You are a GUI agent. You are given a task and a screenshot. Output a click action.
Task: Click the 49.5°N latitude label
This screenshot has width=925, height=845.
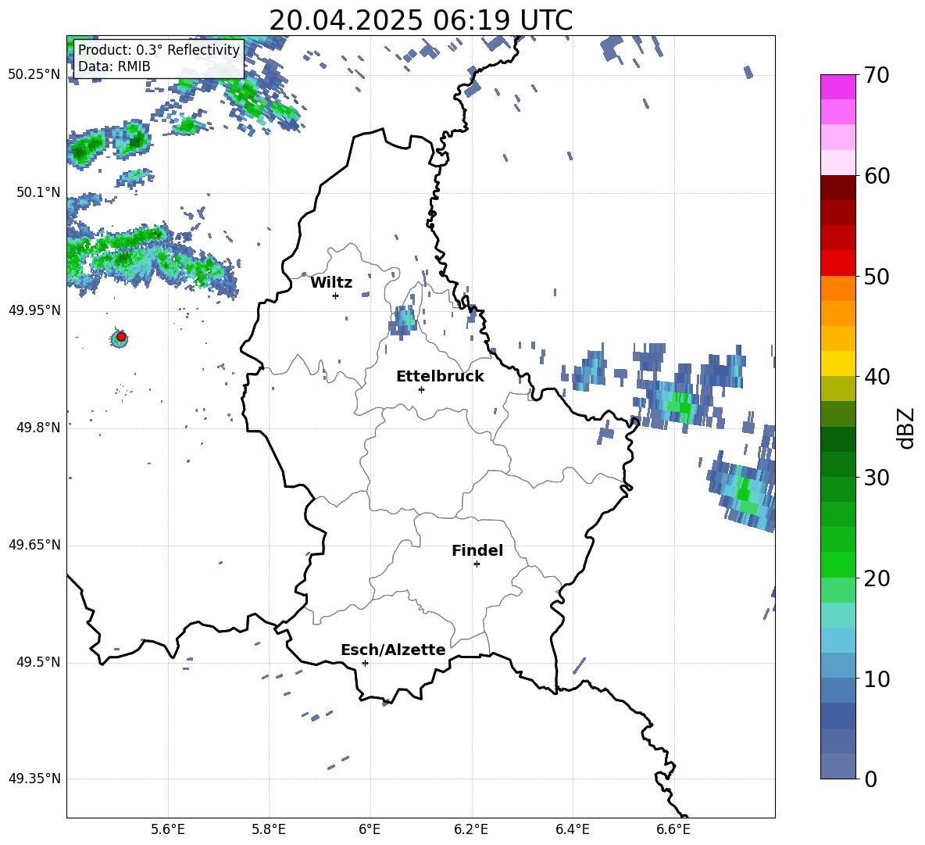click(38, 662)
